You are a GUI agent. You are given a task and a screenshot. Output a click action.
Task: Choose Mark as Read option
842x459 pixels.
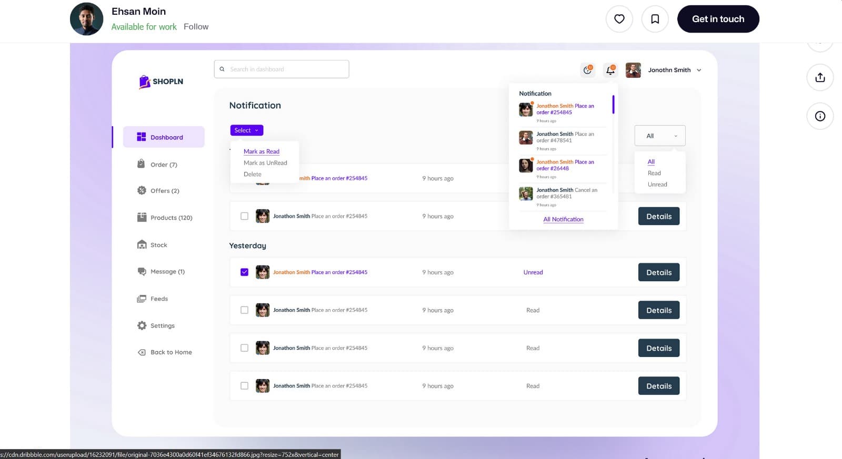pos(262,151)
